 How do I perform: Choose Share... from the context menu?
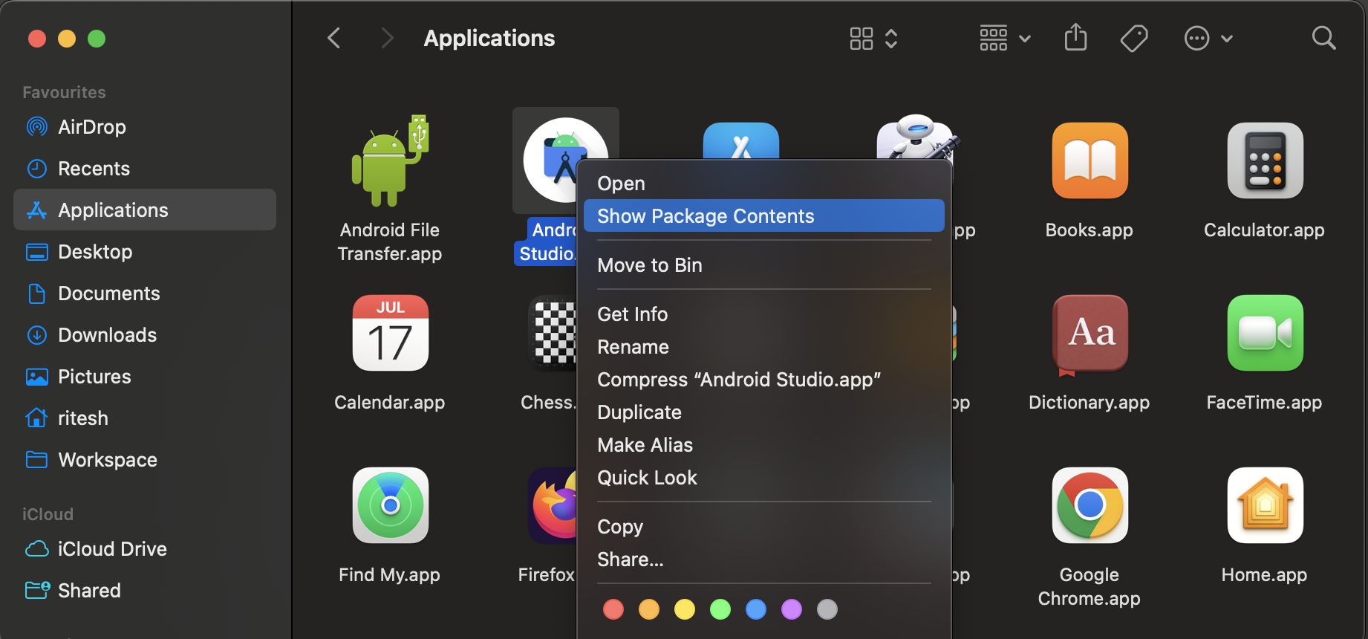tap(764, 559)
